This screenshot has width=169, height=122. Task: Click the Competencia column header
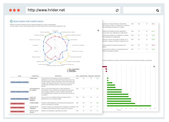click(35, 76)
